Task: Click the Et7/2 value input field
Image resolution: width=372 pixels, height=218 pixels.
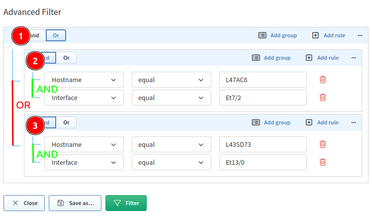Action: [x=263, y=98]
